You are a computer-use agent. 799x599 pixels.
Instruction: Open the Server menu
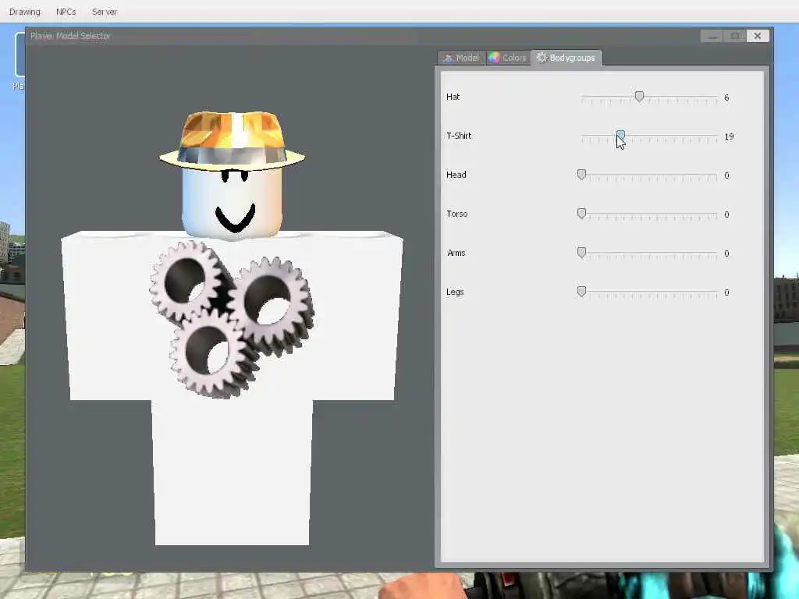tap(105, 12)
